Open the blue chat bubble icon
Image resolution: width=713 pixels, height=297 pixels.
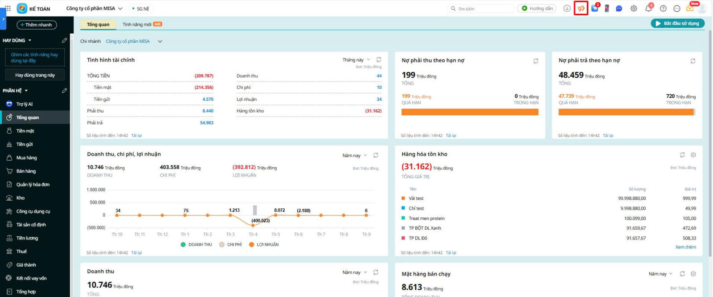(619, 8)
